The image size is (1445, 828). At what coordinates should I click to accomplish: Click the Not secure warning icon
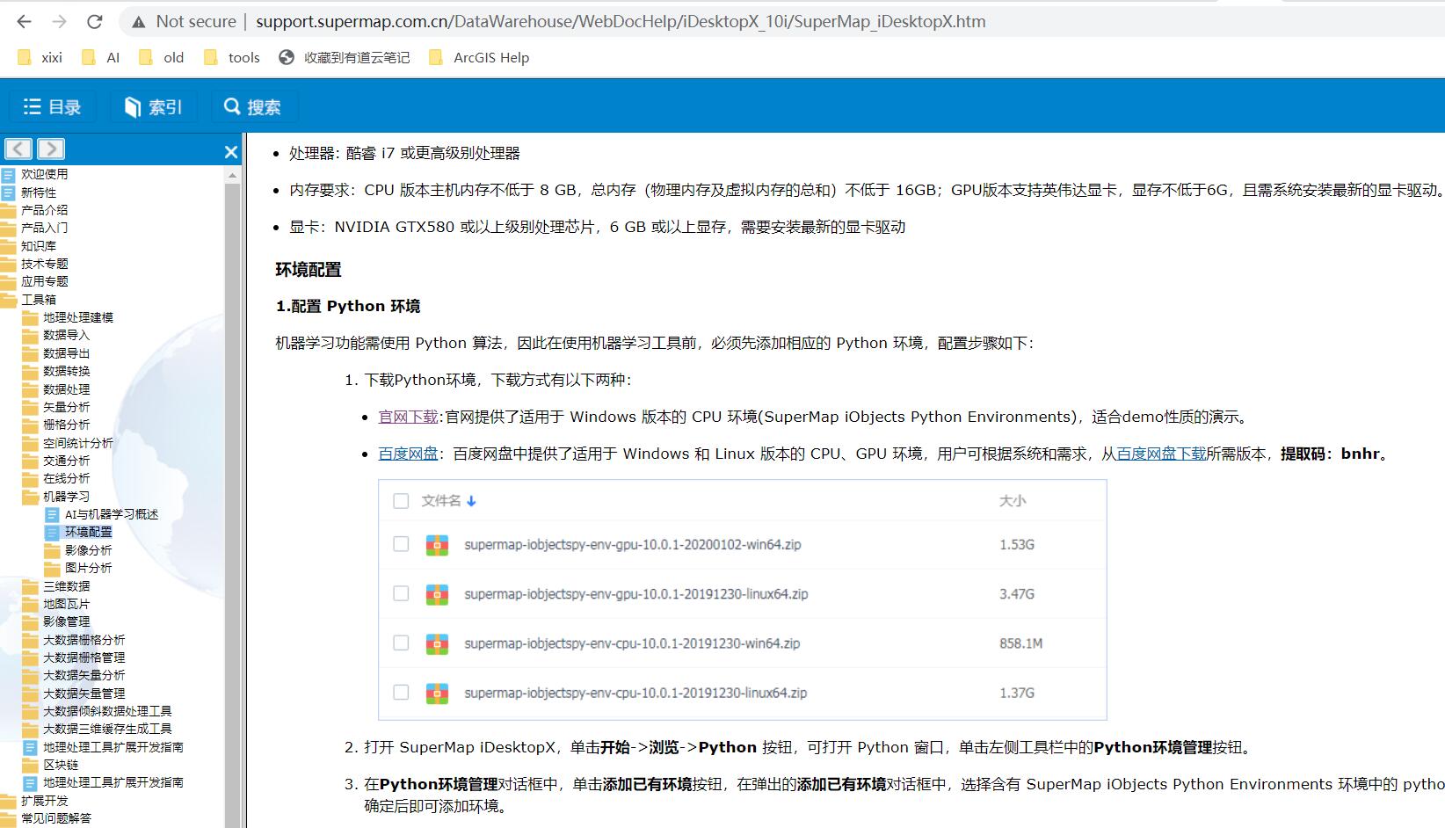(x=138, y=22)
